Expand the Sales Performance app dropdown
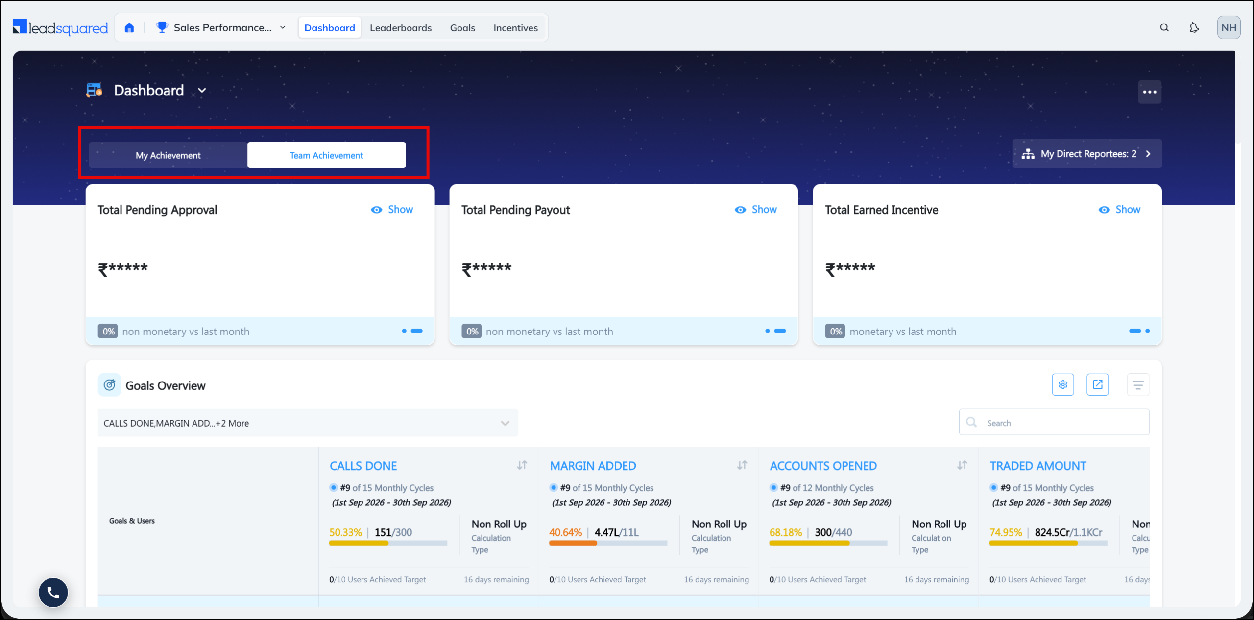The height and width of the screenshot is (620, 1254). tap(283, 28)
